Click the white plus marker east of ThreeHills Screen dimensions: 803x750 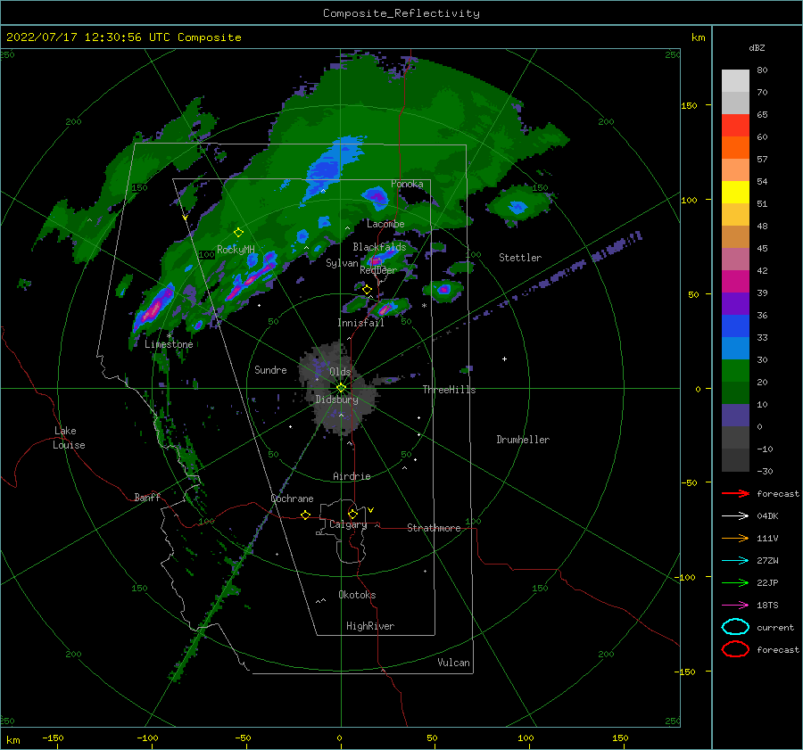504,359
